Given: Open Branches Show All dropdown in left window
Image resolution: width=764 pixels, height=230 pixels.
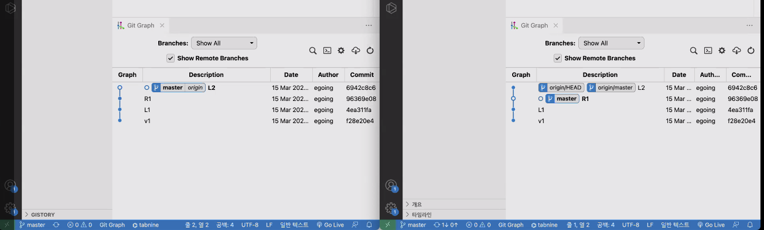Looking at the screenshot, I should pyautogui.click(x=224, y=43).
